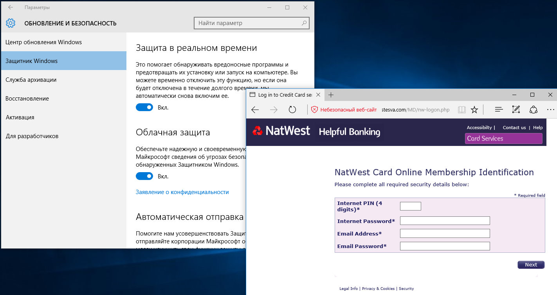Open the Центр обновления Windows section
This screenshot has width=557, height=295.
click(x=63, y=42)
